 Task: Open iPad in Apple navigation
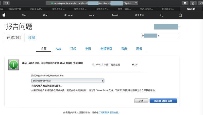(x=46, y=15)
